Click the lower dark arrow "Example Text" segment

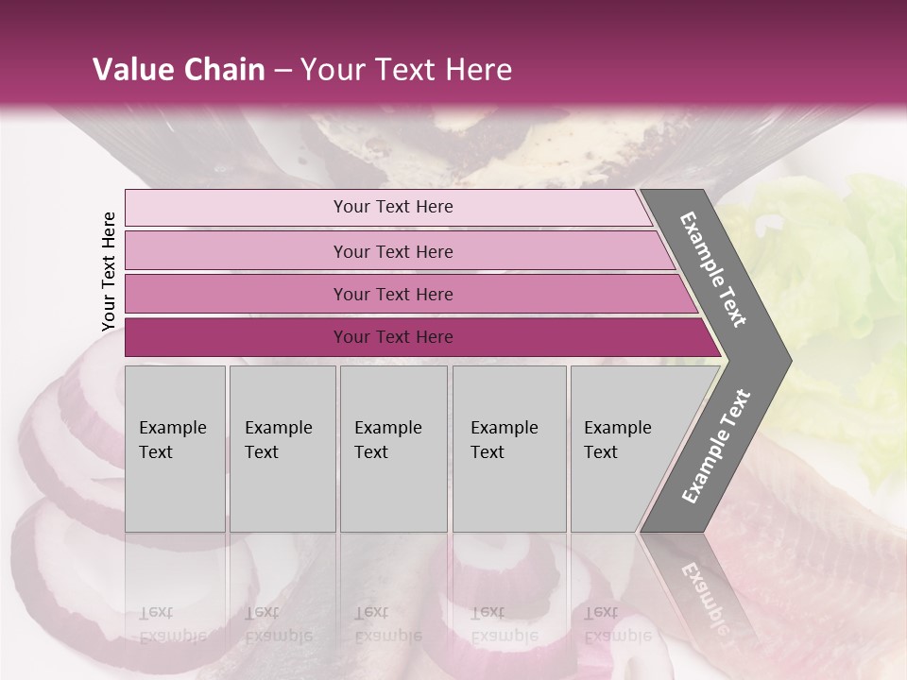[718, 446]
